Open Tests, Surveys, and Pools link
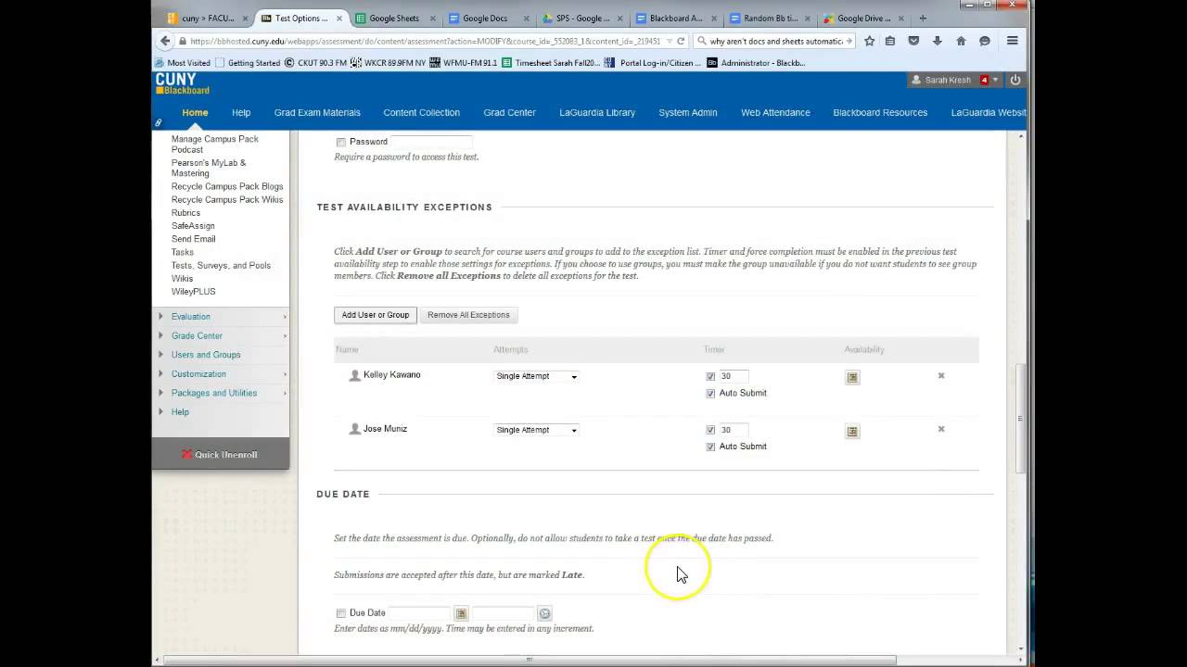Viewport: 1187px width, 667px height. tap(221, 266)
